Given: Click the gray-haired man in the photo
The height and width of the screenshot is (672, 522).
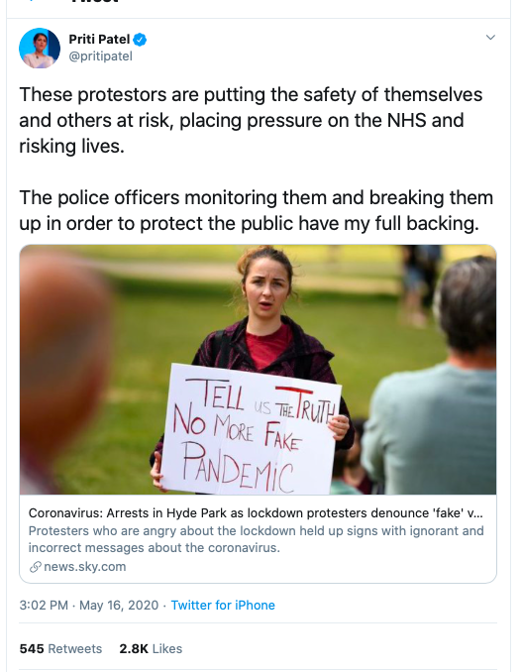Looking at the screenshot, I should click(433, 378).
